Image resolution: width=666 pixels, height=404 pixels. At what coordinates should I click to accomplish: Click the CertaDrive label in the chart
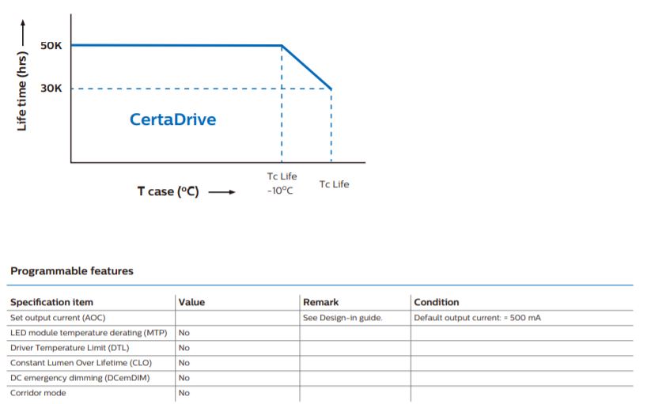coord(173,119)
